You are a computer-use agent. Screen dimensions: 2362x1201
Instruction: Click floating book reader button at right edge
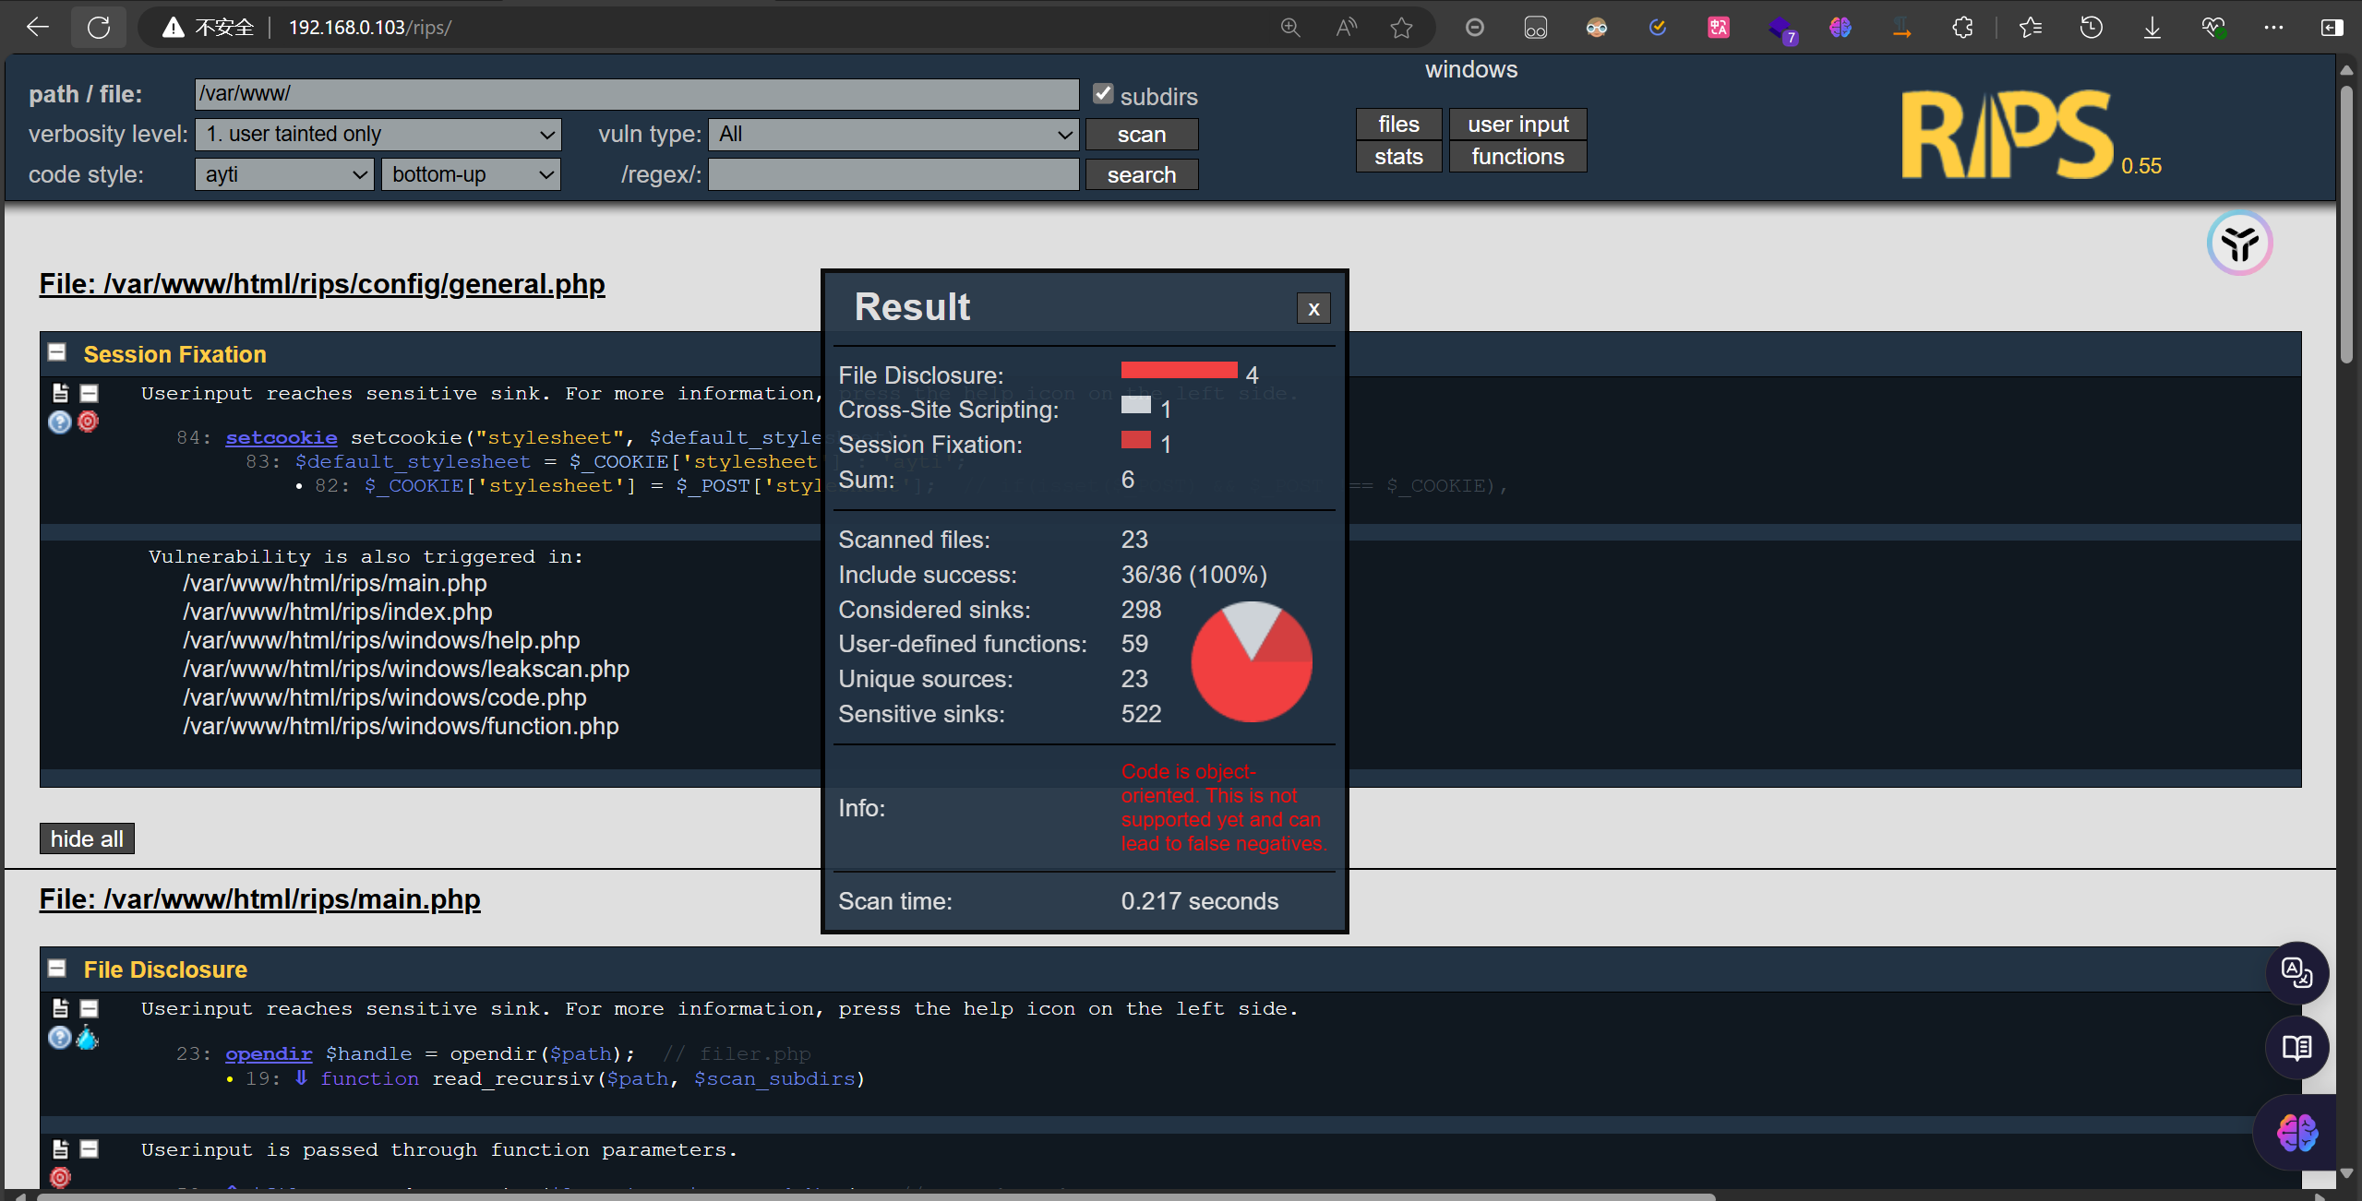point(2297,1048)
